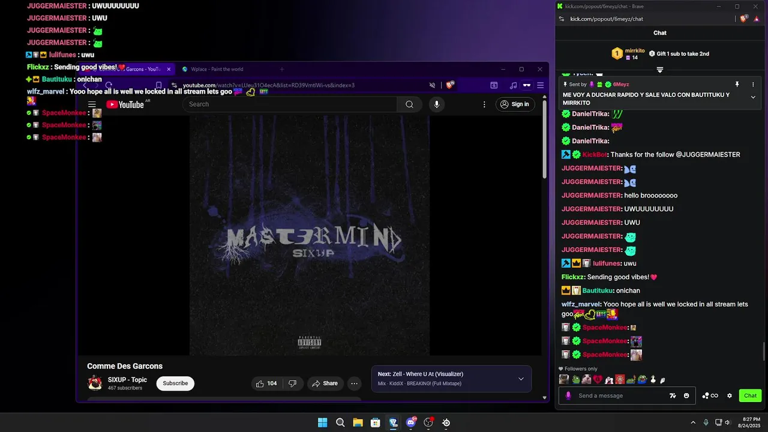Open Brave sidebar panel icon
768x432 pixels.
[x=494, y=85]
